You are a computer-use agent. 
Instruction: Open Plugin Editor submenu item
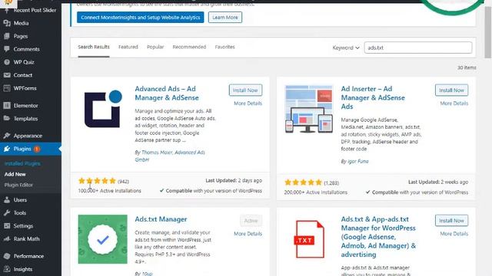[18, 185]
